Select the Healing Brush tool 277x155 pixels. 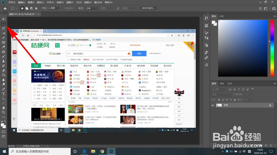3,52
